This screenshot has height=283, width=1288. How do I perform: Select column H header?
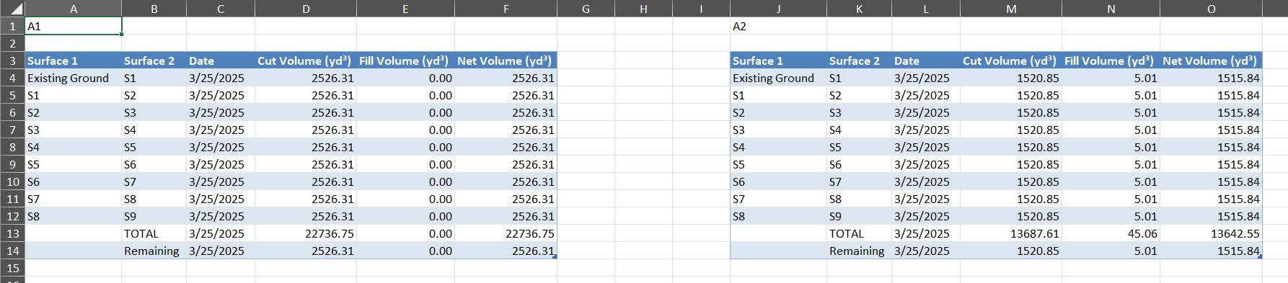(643, 9)
